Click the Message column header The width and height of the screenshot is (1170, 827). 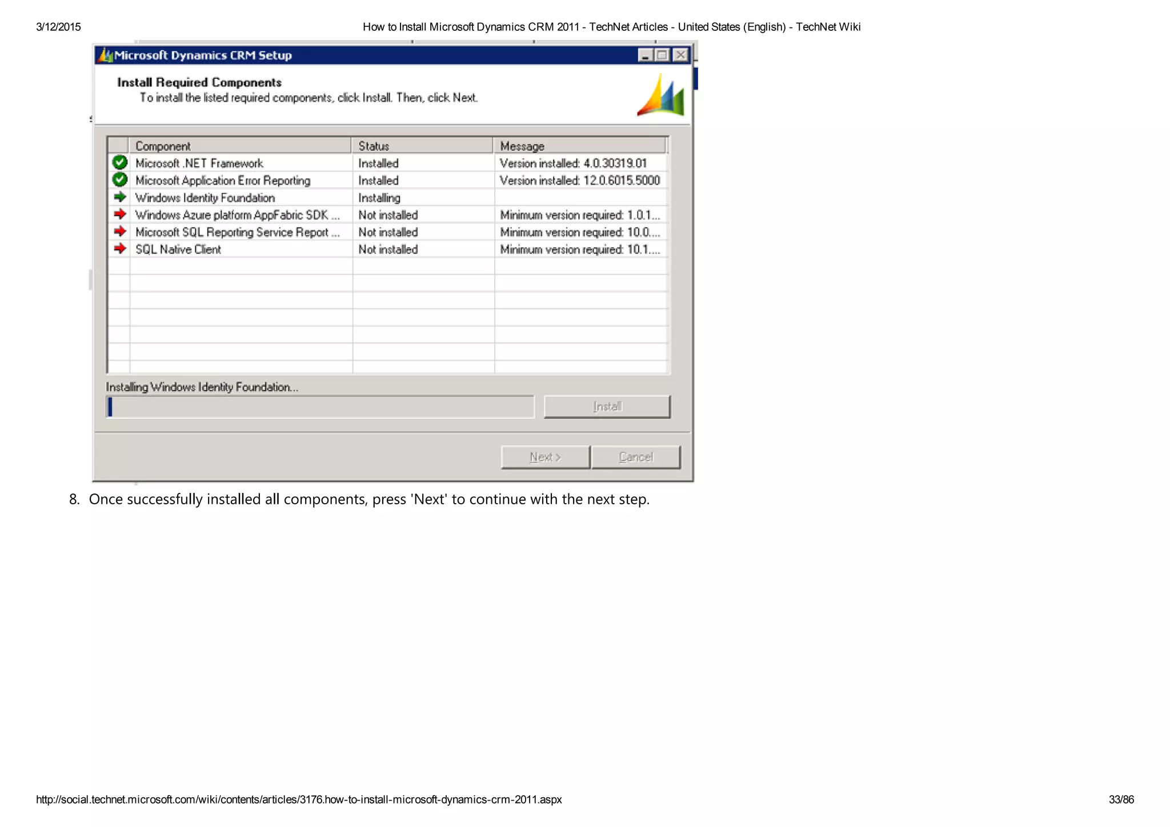point(580,146)
